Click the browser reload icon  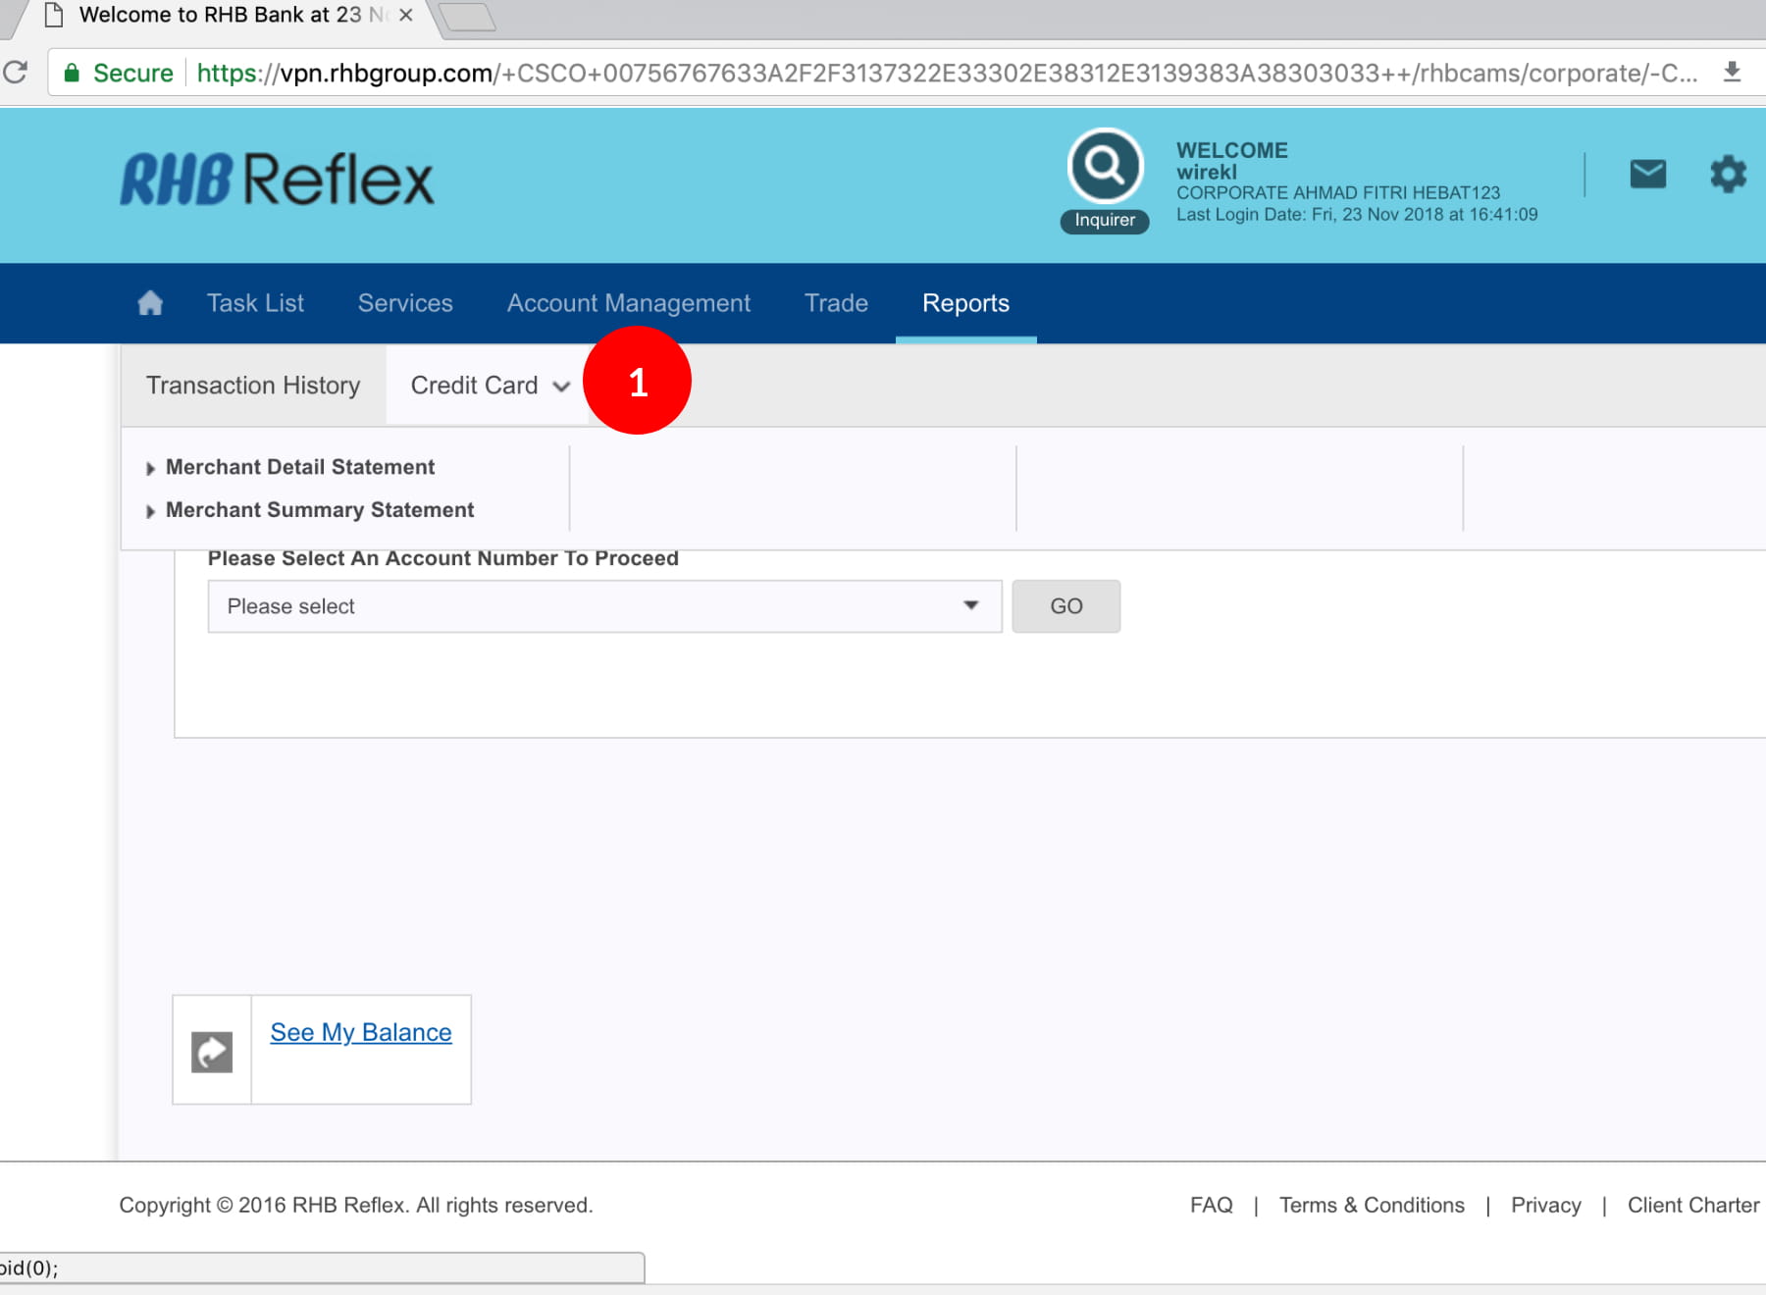tap(16, 73)
